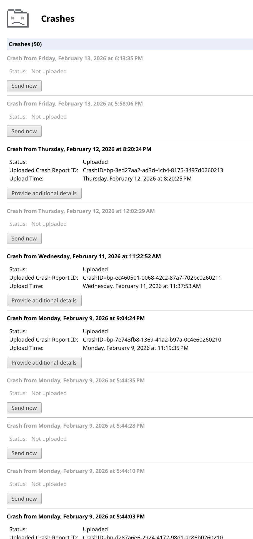Click the Crashes (50) section header
The height and width of the screenshot is (539, 253).
[x=25, y=44]
